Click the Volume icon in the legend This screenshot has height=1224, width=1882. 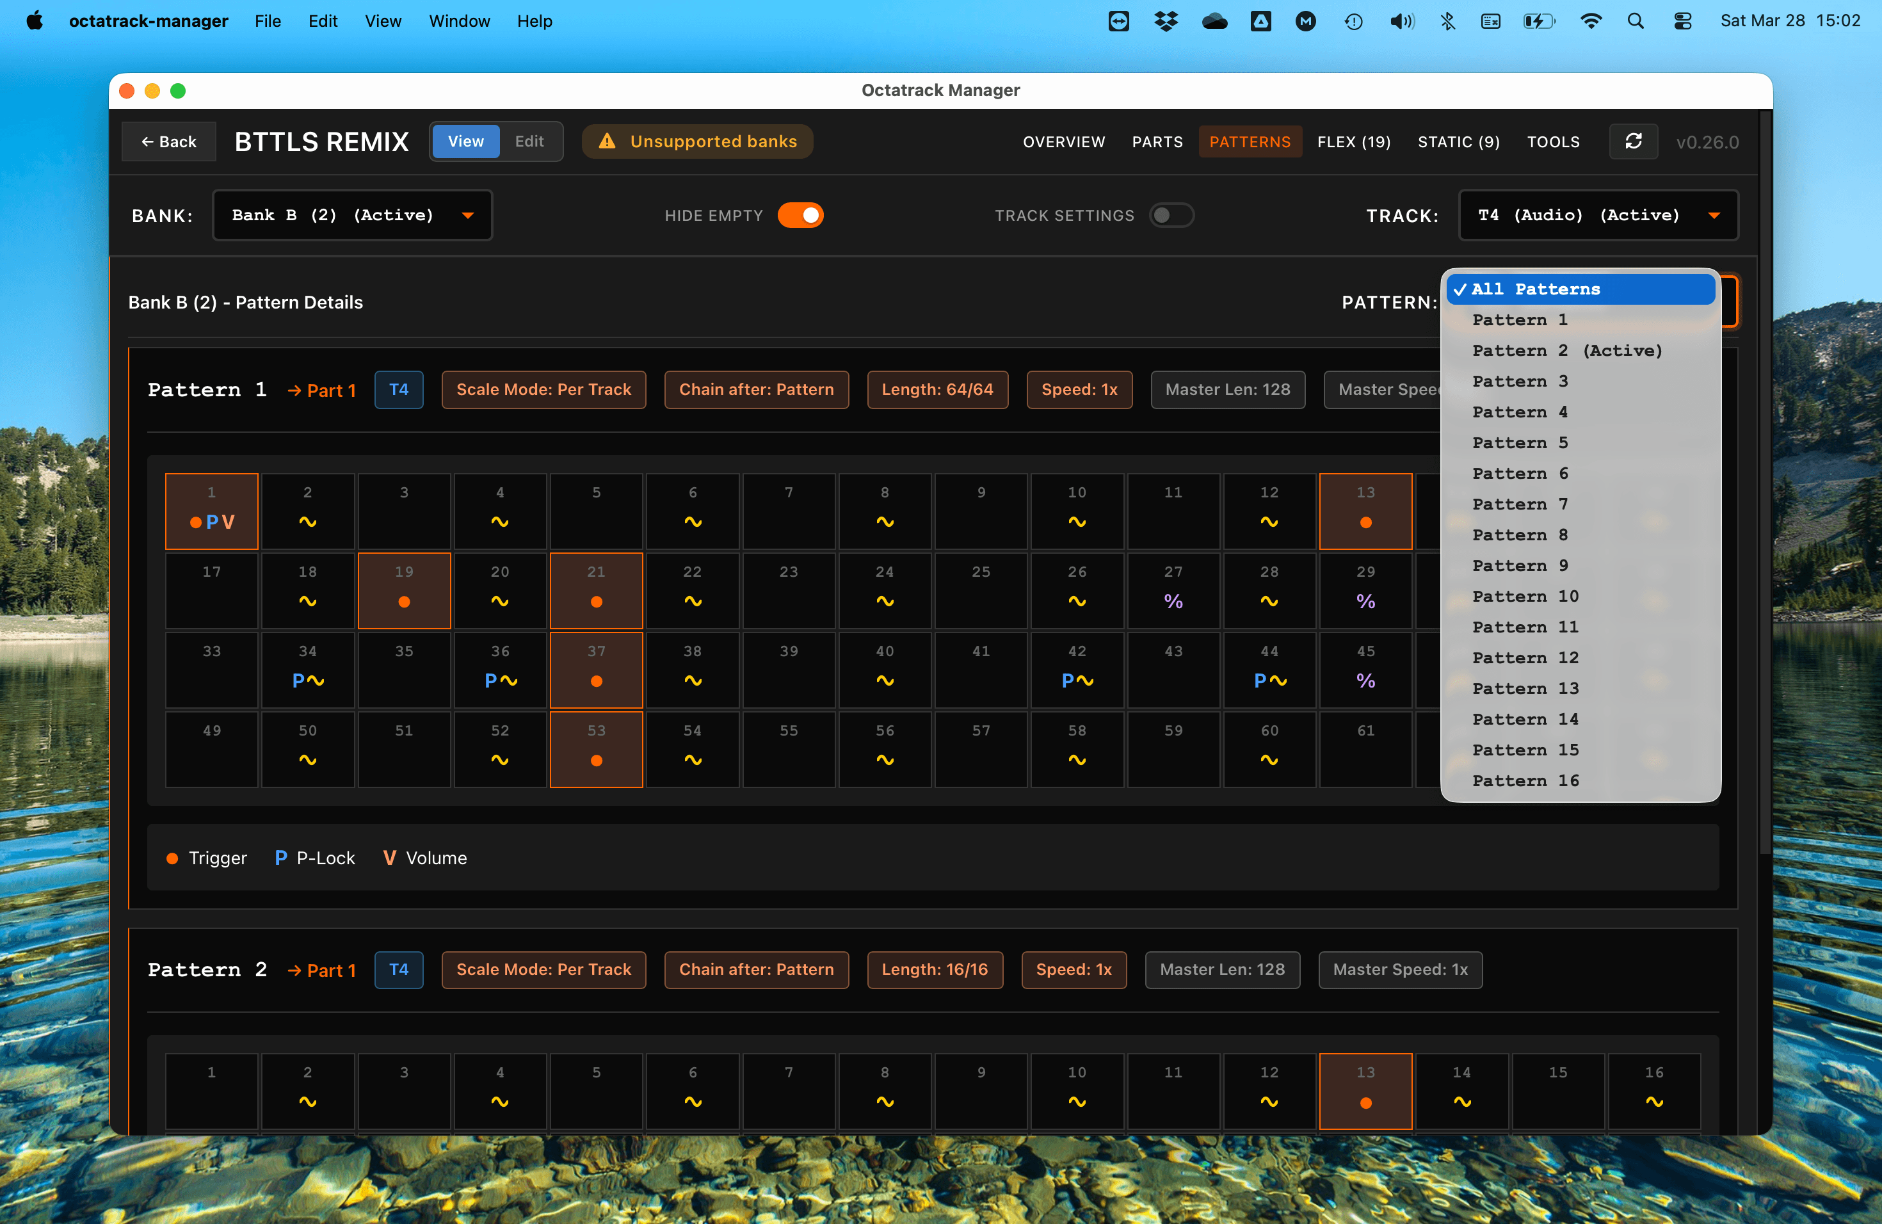(x=389, y=858)
